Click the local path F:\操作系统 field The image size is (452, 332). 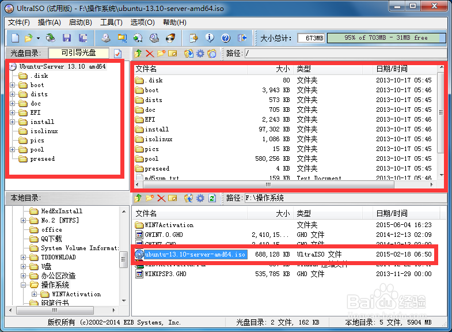345,198
